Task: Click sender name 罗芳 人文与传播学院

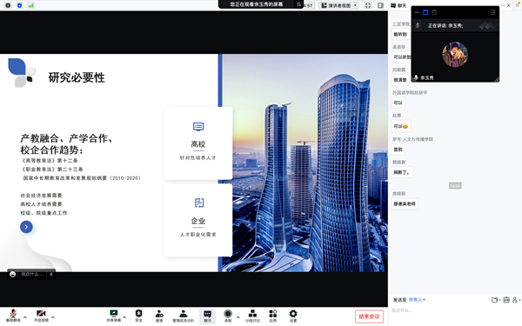Action: point(412,139)
